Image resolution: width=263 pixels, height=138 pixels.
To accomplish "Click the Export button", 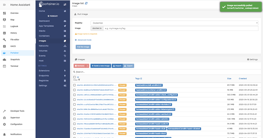I will 128,66.
